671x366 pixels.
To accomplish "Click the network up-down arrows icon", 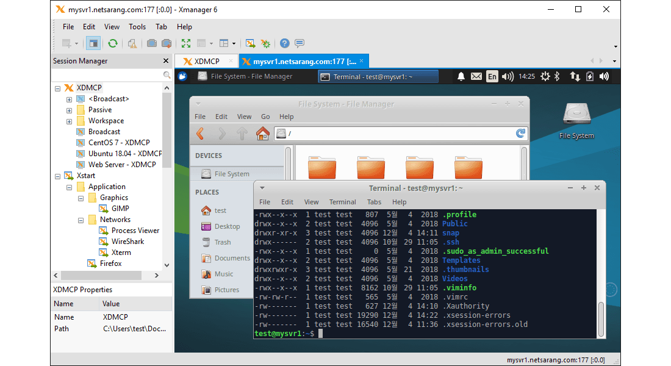I will tap(575, 77).
